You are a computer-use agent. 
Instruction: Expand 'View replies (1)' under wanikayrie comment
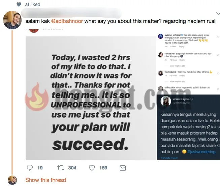pyautogui.click(x=177, y=82)
